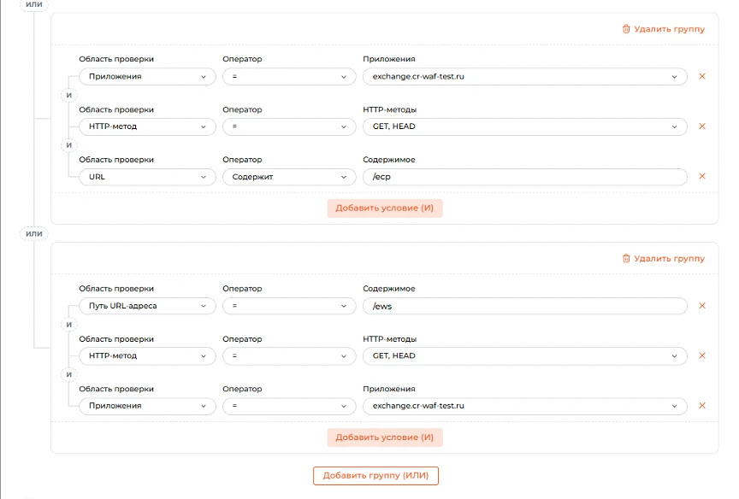Click the trash icon of the second group
The width and height of the screenshot is (739, 499).
(x=626, y=258)
